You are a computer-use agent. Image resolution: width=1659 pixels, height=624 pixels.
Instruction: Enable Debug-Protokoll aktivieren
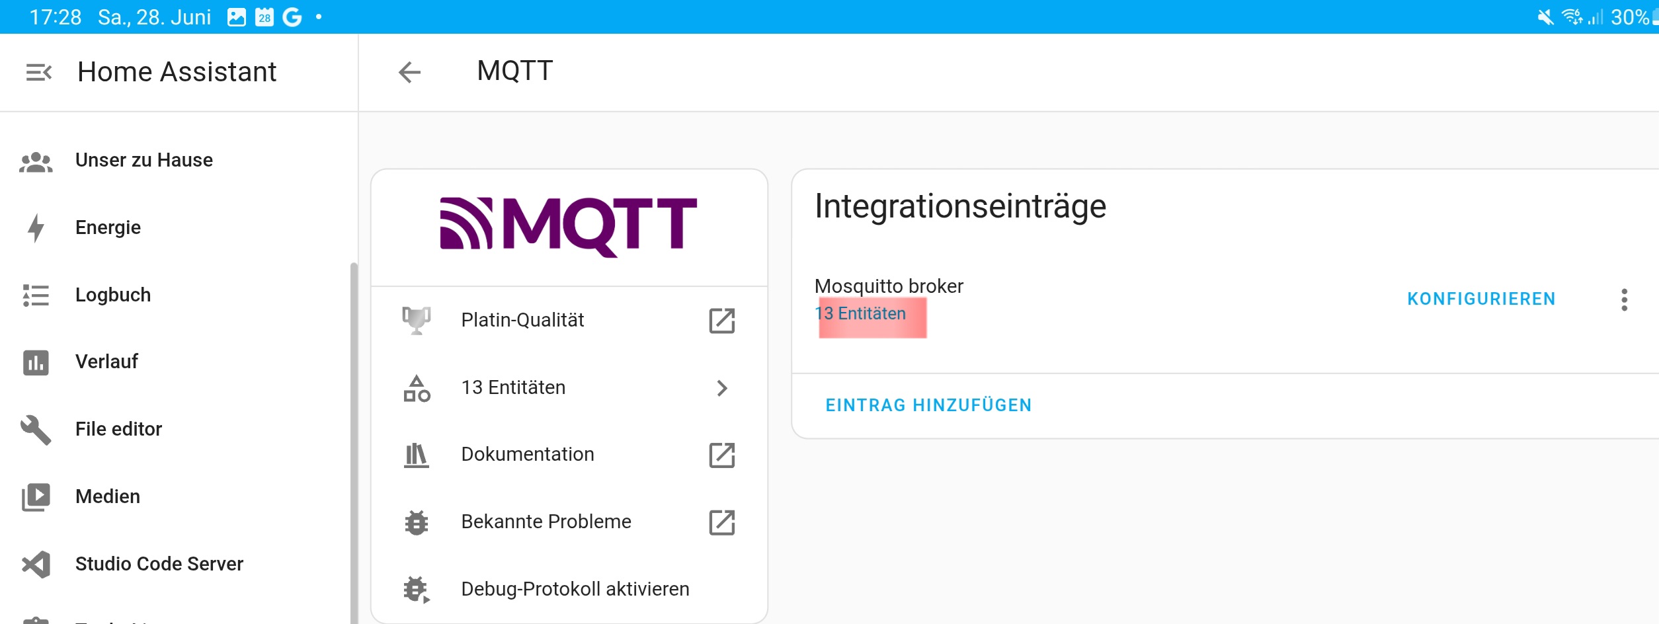(569, 589)
